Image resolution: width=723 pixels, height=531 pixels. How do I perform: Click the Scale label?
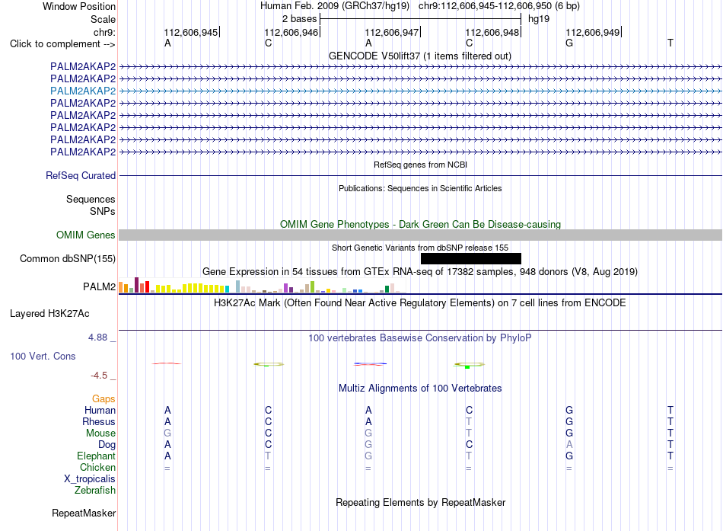(x=103, y=19)
